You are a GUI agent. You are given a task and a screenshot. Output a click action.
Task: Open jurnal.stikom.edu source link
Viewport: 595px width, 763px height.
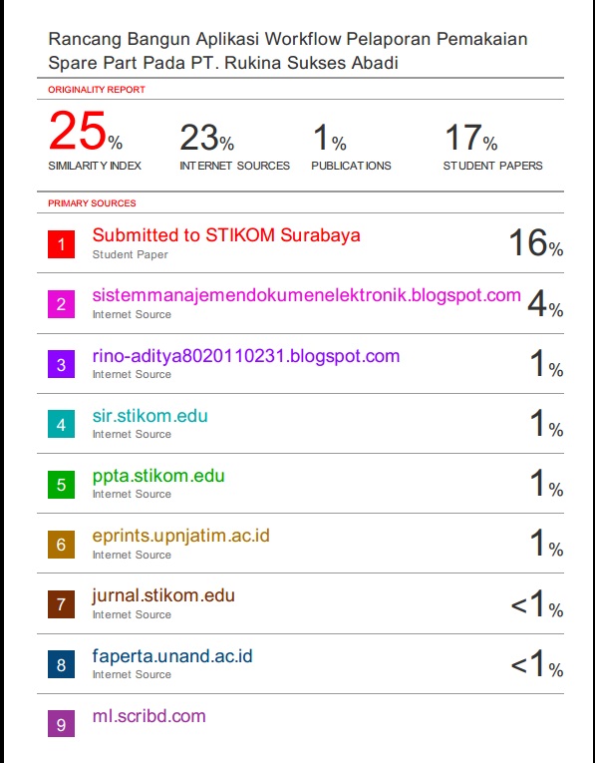(x=163, y=596)
